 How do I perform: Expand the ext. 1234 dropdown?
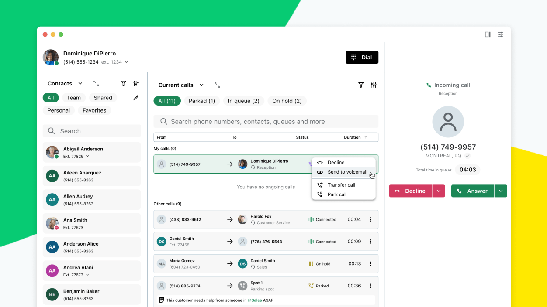pyautogui.click(x=126, y=62)
